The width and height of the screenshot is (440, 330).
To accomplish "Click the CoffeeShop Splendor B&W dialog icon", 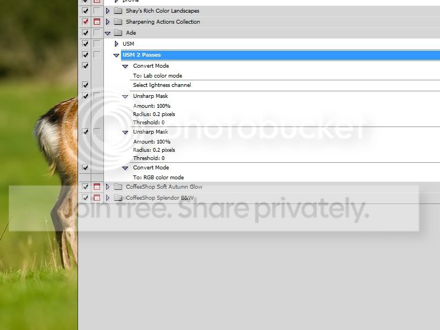I will click(x=97, y=198).
